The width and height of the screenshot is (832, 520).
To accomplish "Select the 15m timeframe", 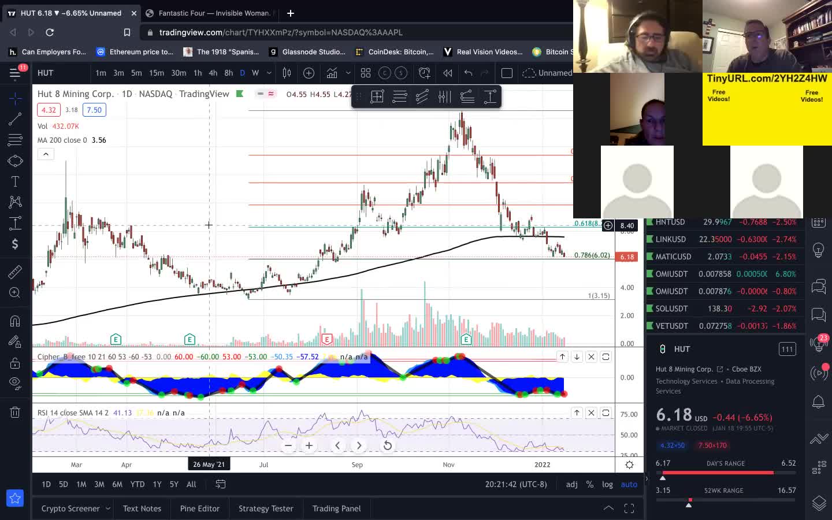I will click(x=157, y=73).
